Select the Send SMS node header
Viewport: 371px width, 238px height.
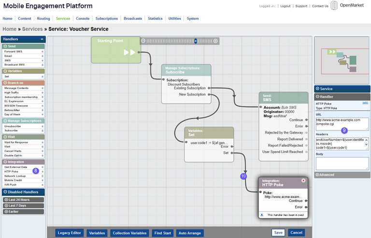pyautogui.click(x=284, y=98)
